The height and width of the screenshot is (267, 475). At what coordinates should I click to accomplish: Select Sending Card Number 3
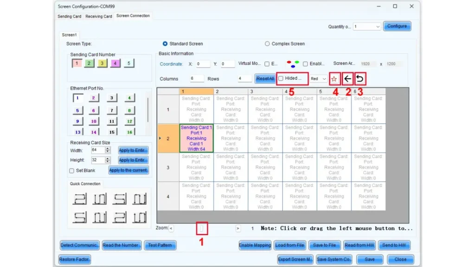[103, 64]
